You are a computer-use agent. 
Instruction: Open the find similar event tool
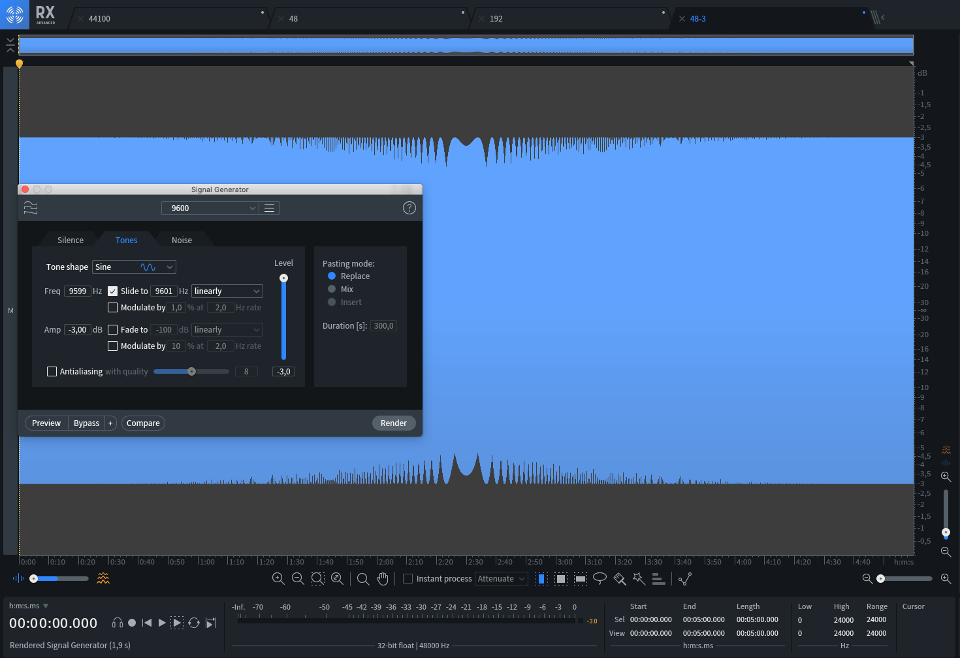(684, 579)
